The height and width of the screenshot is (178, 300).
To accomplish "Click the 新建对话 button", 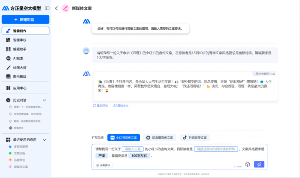I will tap(25, 19).
